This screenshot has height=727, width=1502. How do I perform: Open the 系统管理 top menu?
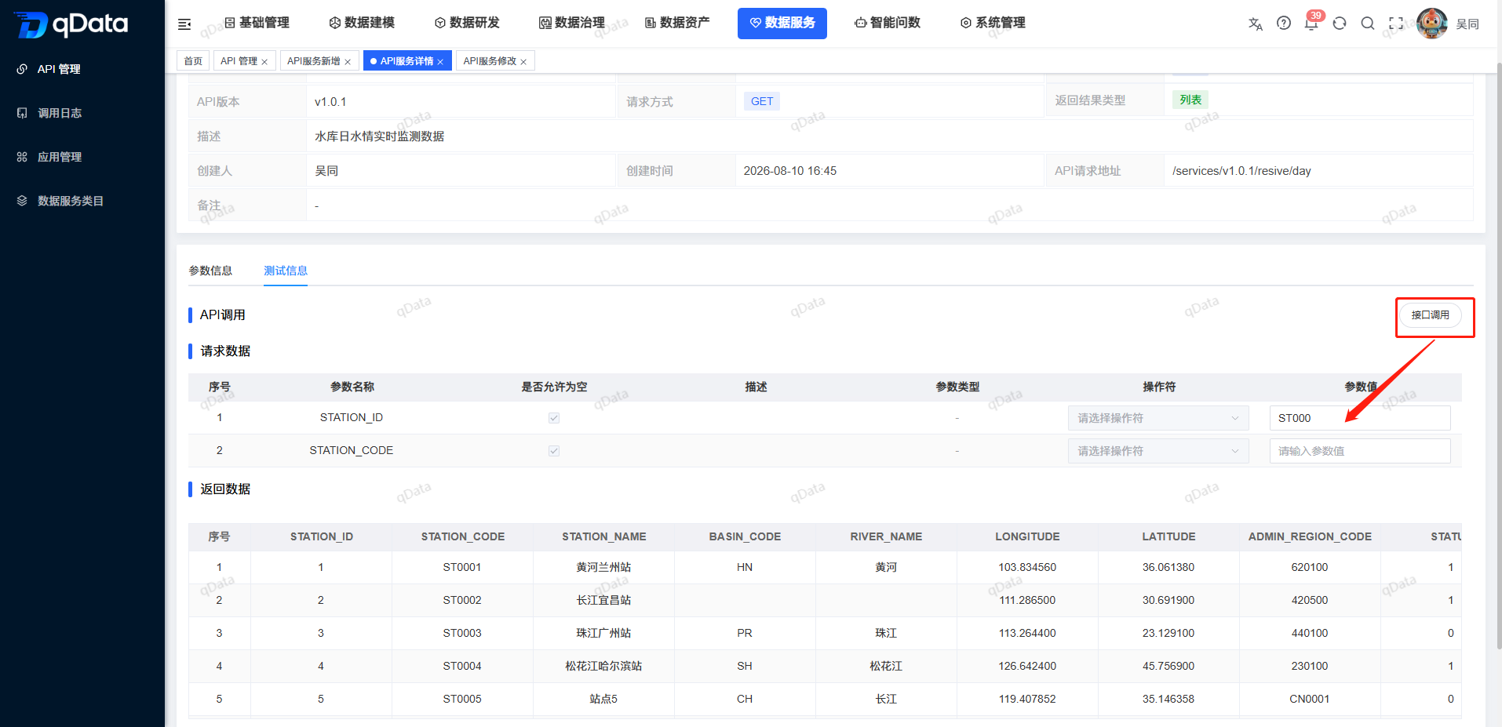coord(993,23)
